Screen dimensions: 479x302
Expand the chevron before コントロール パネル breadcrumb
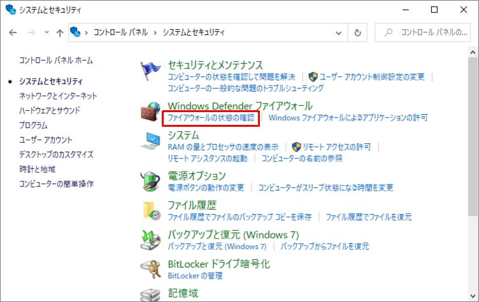click(x=87, y=32)
